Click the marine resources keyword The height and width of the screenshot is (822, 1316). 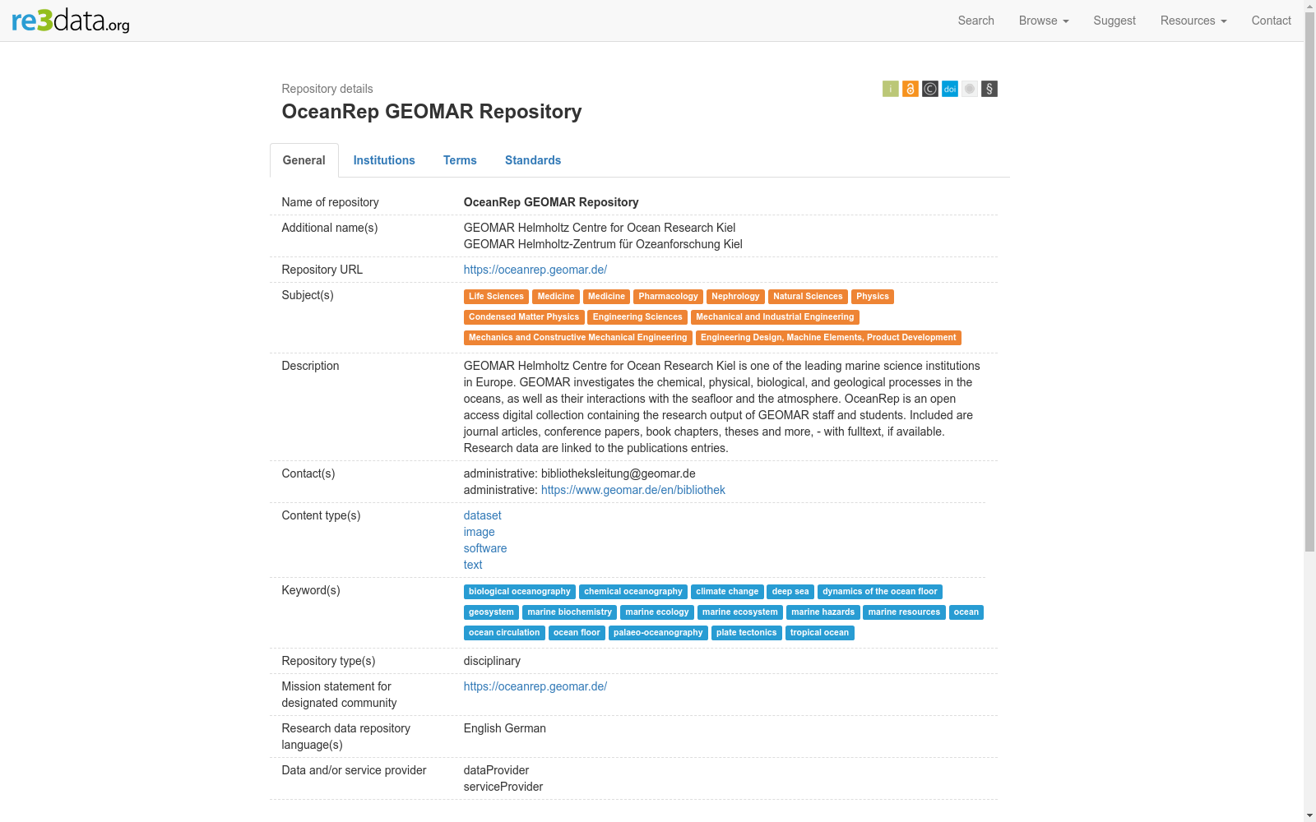pos(904,612)
